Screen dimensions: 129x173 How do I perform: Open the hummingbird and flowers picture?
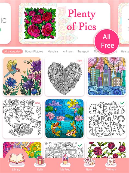point(22,76)
